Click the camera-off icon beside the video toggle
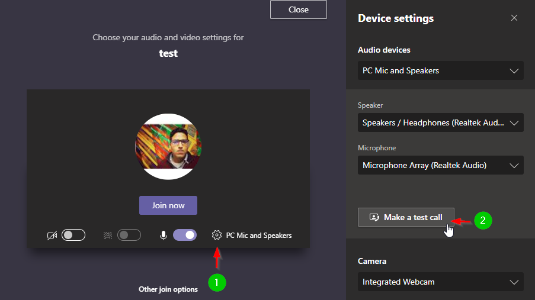 (52, 236)
